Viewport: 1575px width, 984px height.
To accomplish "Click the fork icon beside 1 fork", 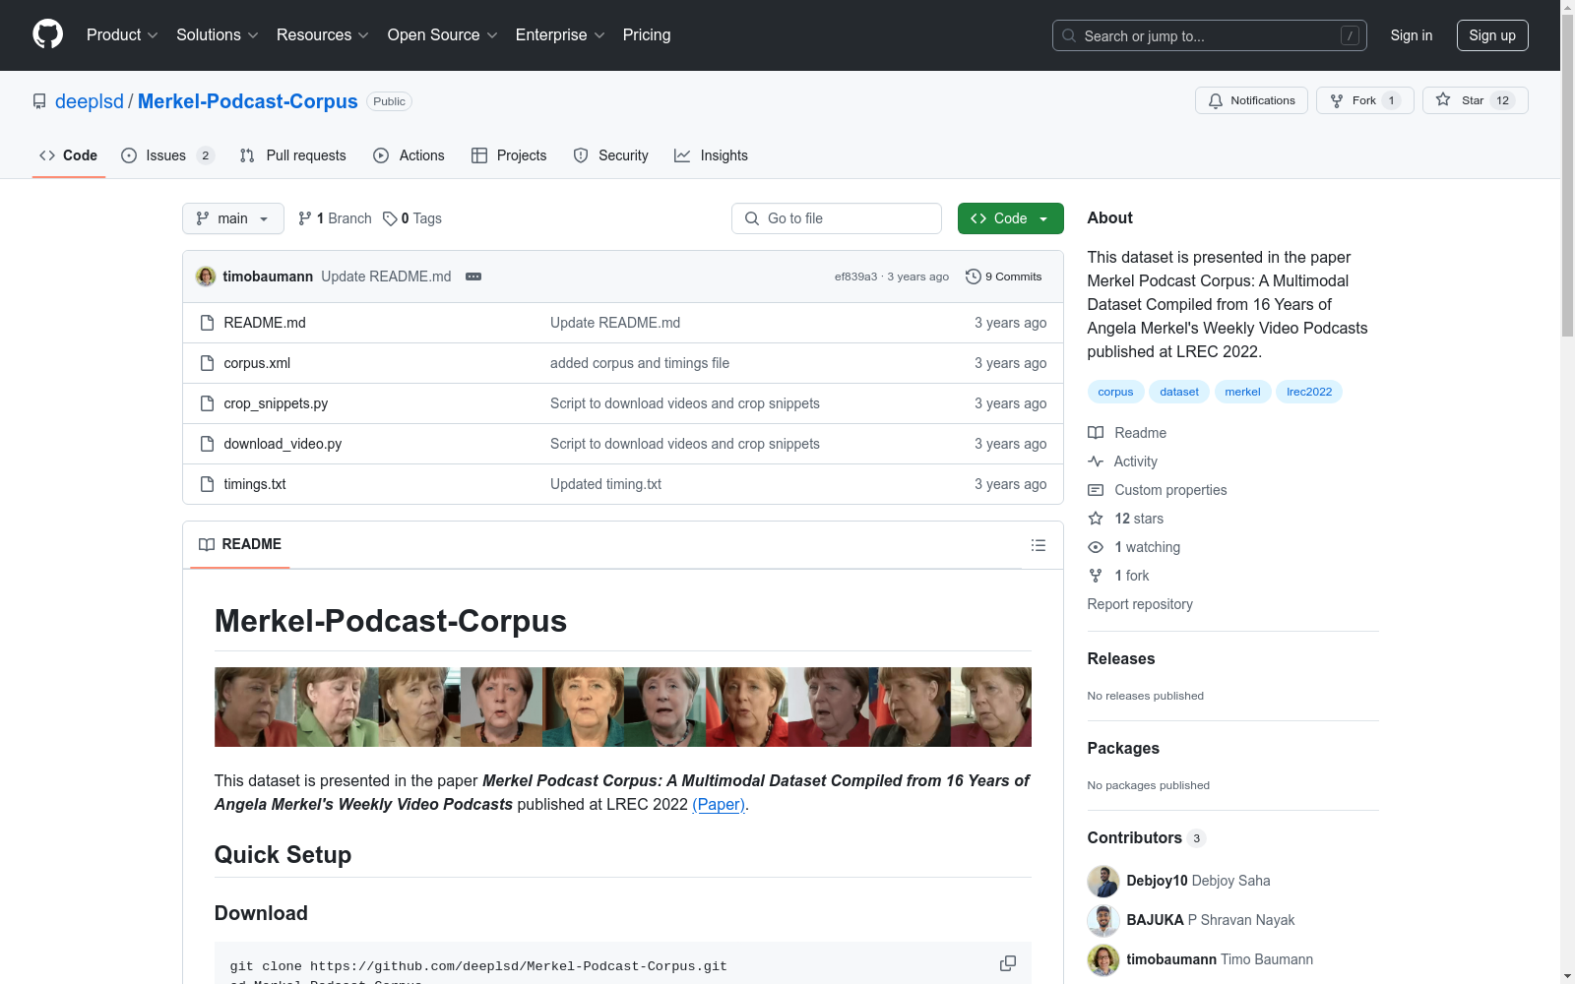I will [1096, 576].
